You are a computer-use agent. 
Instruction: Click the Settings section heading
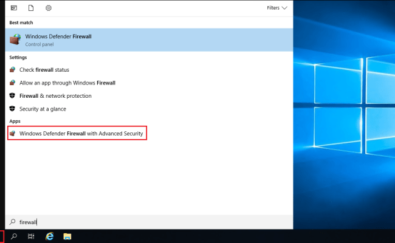point(18,58)
